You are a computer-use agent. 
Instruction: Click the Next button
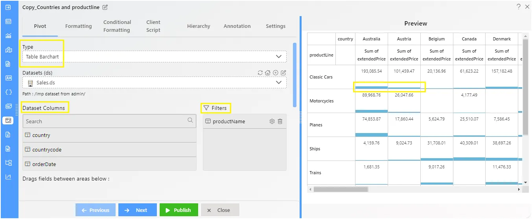(x=138, y=210)
